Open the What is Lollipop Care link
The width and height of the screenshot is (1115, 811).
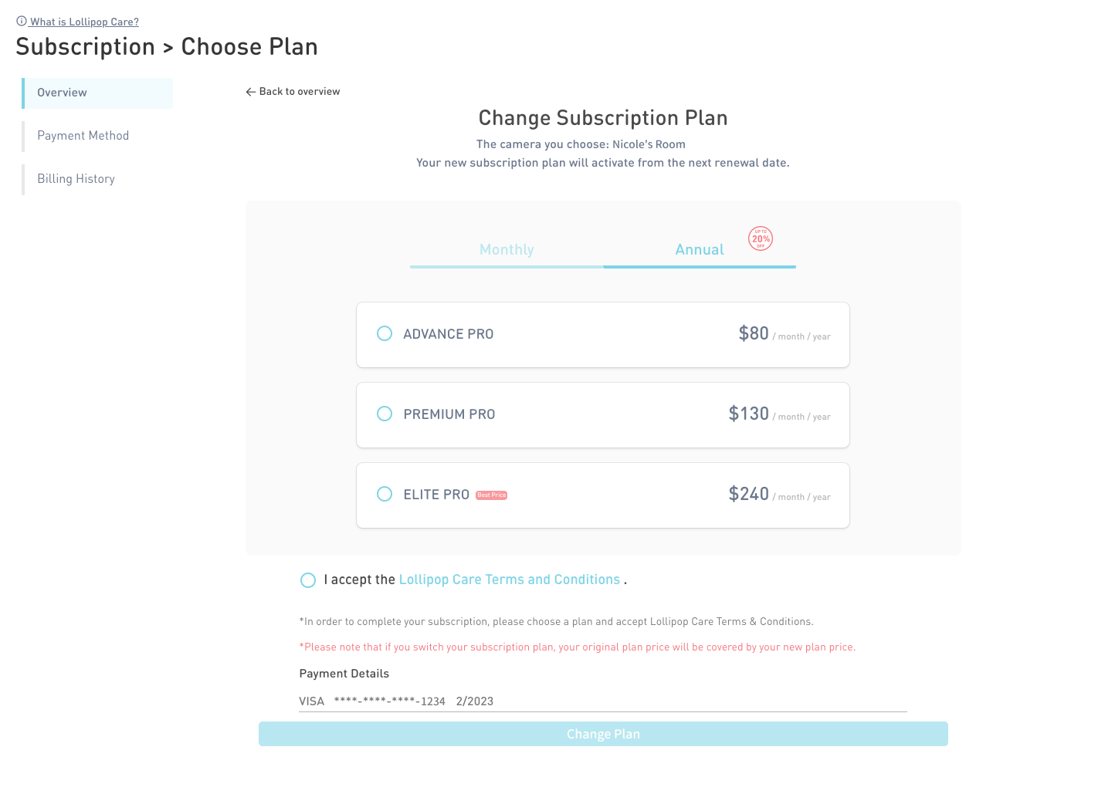pos(84,22)
